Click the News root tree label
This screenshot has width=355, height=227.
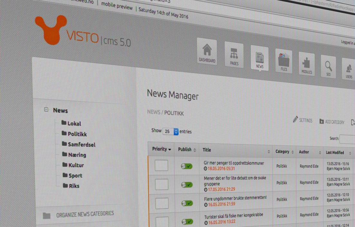coord(60,110)
